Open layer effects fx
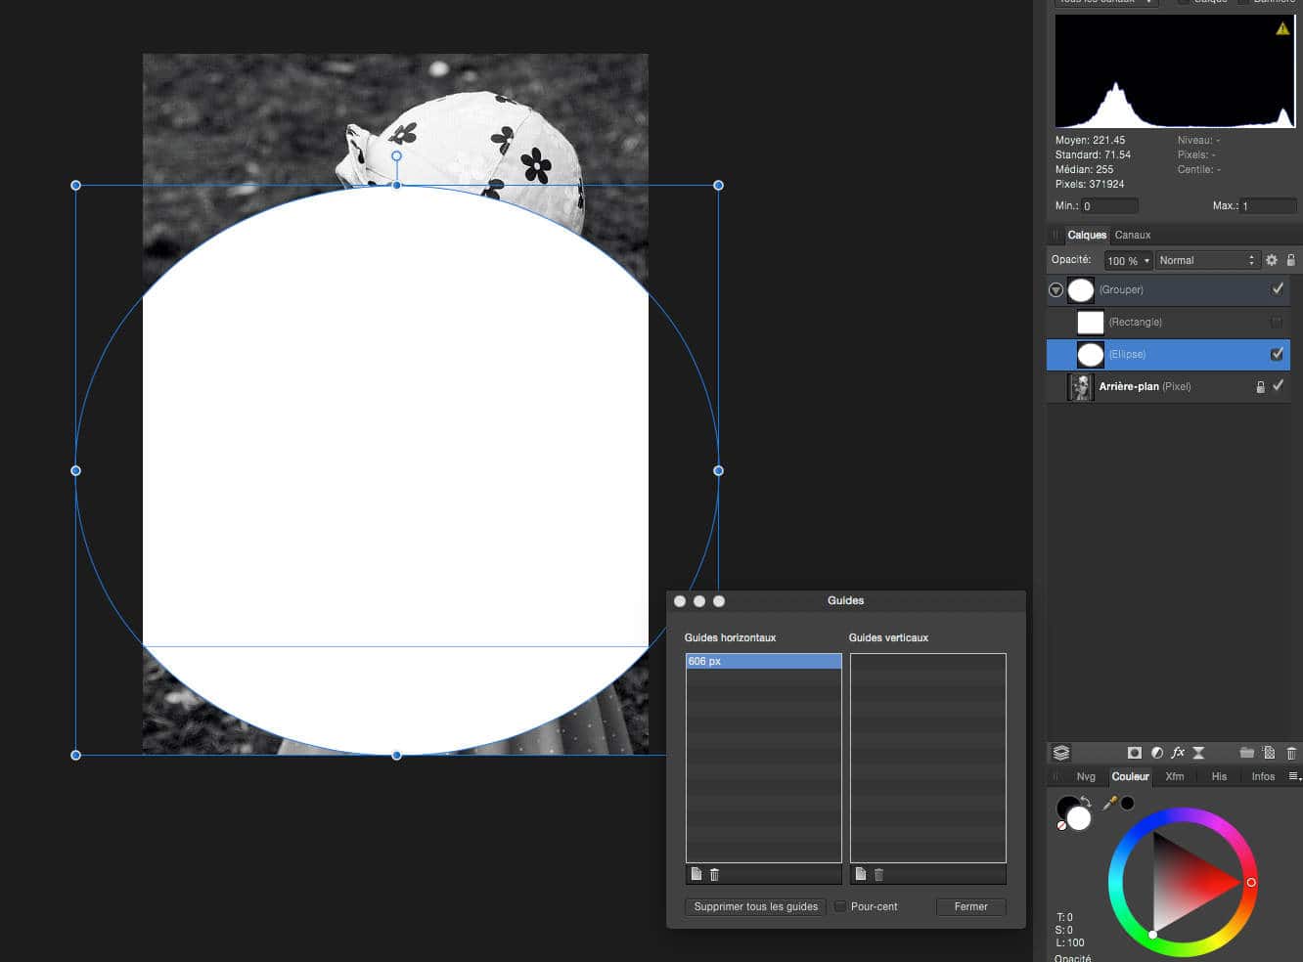Screen dimensions: 1303x962 1178,753
